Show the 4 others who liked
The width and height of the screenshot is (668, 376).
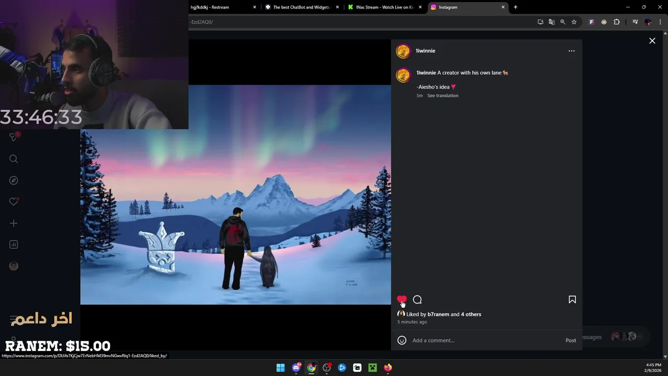[x=471, y=314]
